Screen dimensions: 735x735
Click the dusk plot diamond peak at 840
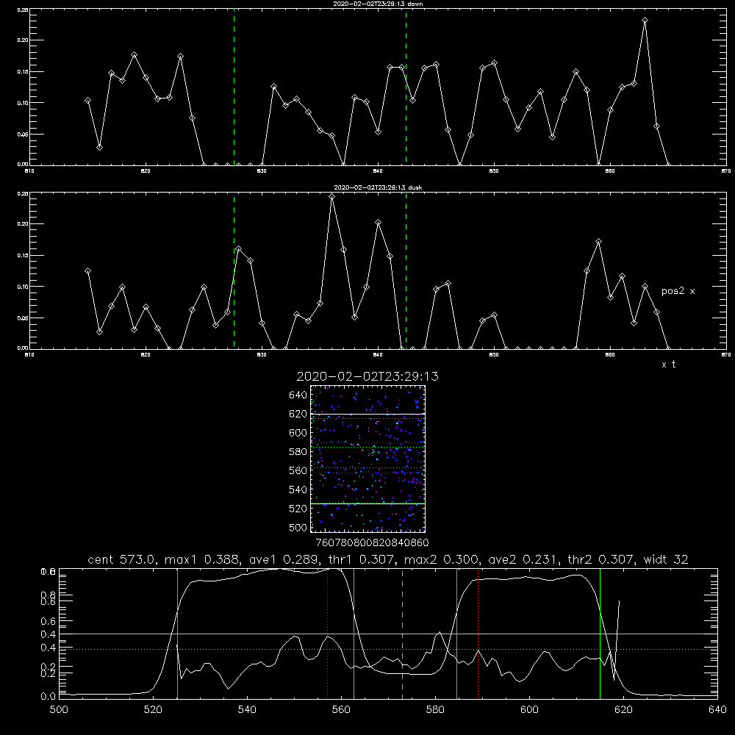coord(379,223)
